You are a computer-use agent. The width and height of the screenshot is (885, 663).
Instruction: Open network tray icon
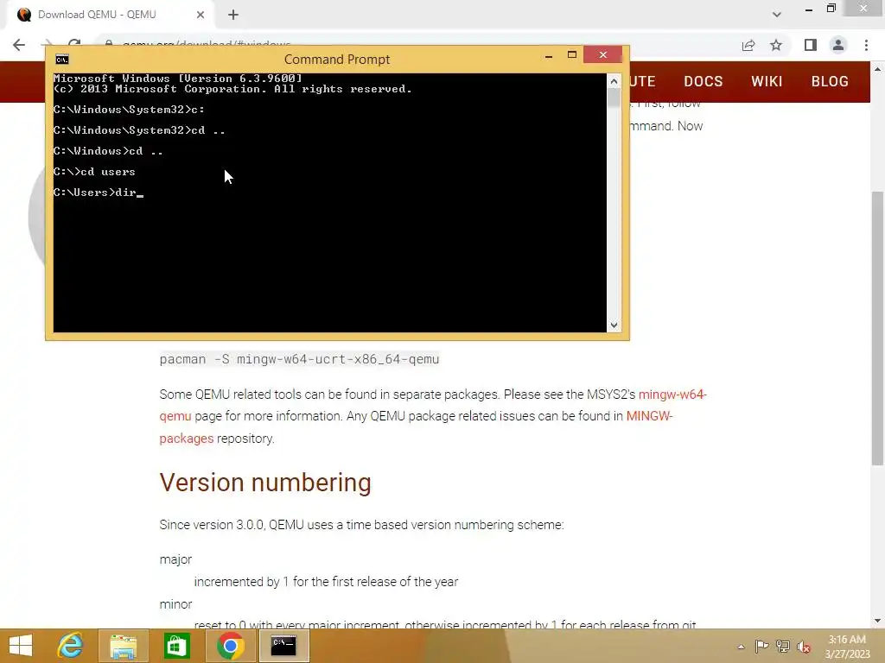tap(783, 647)
